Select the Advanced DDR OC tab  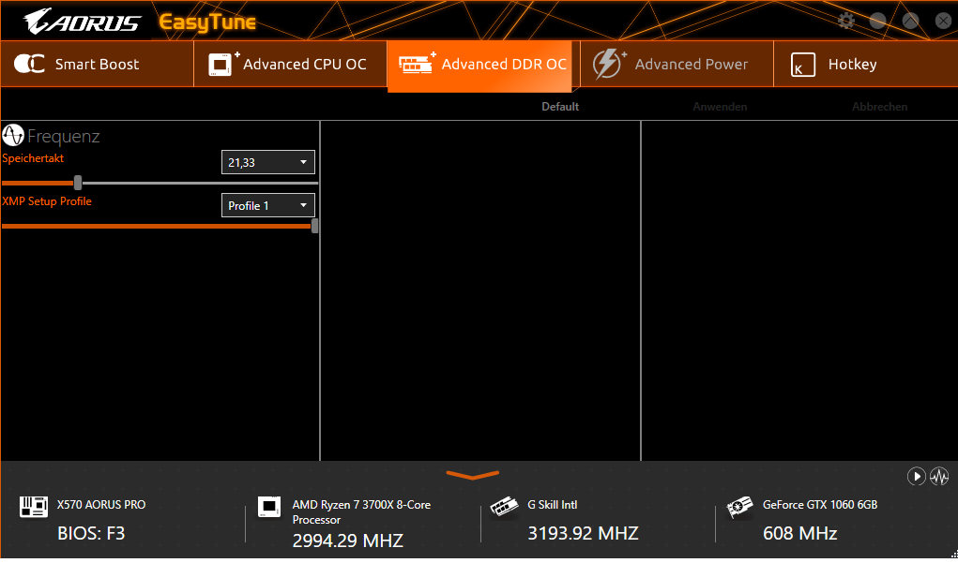coord(479,66)
